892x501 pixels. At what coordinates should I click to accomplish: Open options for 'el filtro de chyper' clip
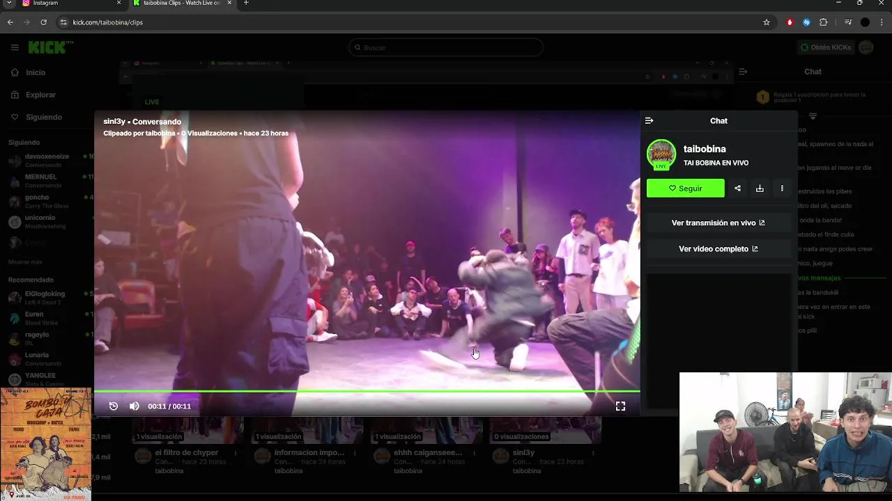pos(236,453)
